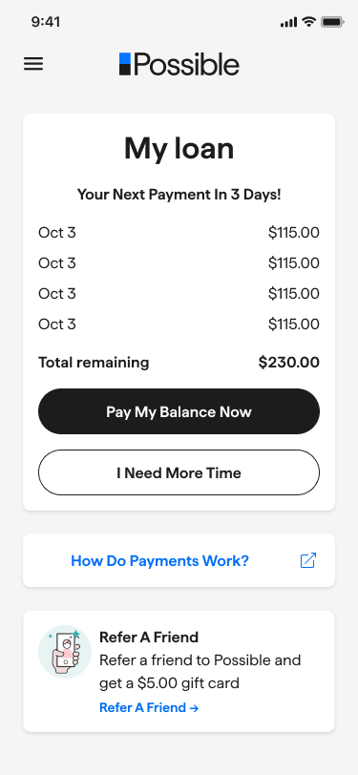Tap the Refer A Friend phone illustration
The height and width of the screenshot is (775, 358).
pyautogui.click(x=65, y=652)
